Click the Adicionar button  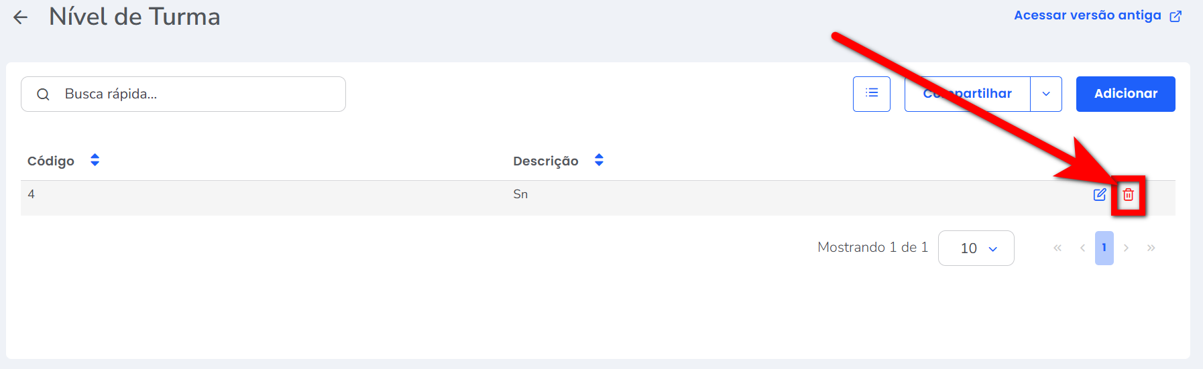(1125, 94)
